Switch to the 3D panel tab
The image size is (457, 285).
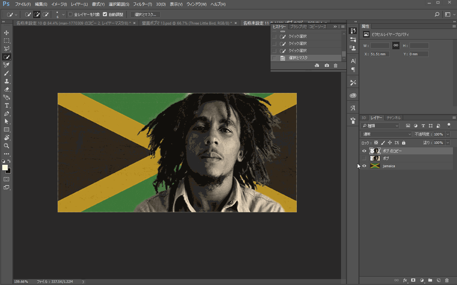pyautogui.click(x=363, y=118)
